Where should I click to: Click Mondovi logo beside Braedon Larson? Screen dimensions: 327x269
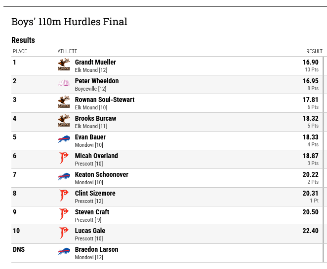point(64,251)
